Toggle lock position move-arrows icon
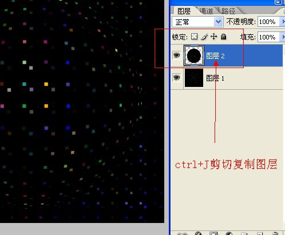 point(214,37)
